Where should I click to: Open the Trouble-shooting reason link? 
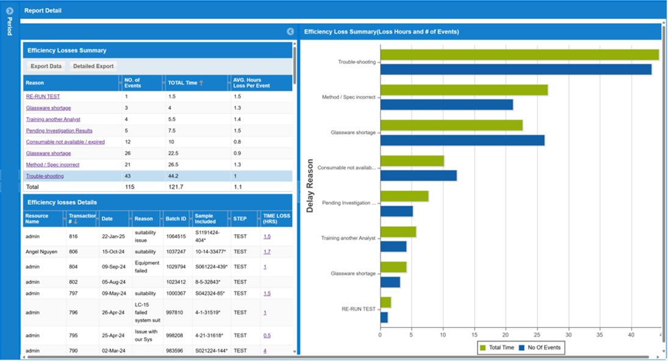click(45, 176)
